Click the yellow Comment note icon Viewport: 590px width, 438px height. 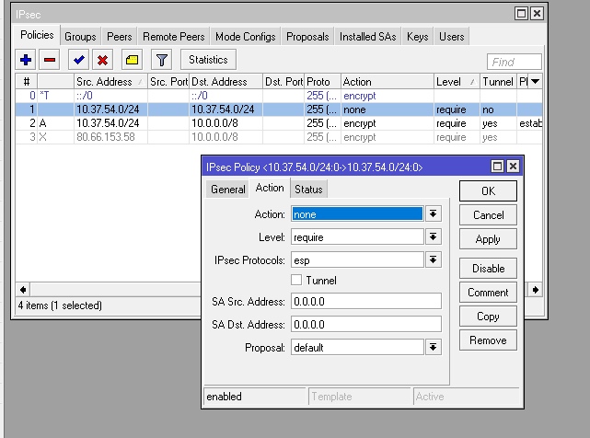(x=133, y=60)
